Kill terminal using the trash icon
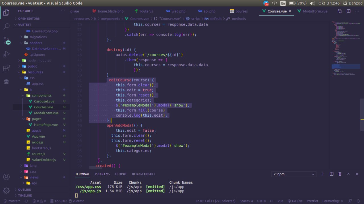Screen dimensions: 364x204 (x=340, y=174)
